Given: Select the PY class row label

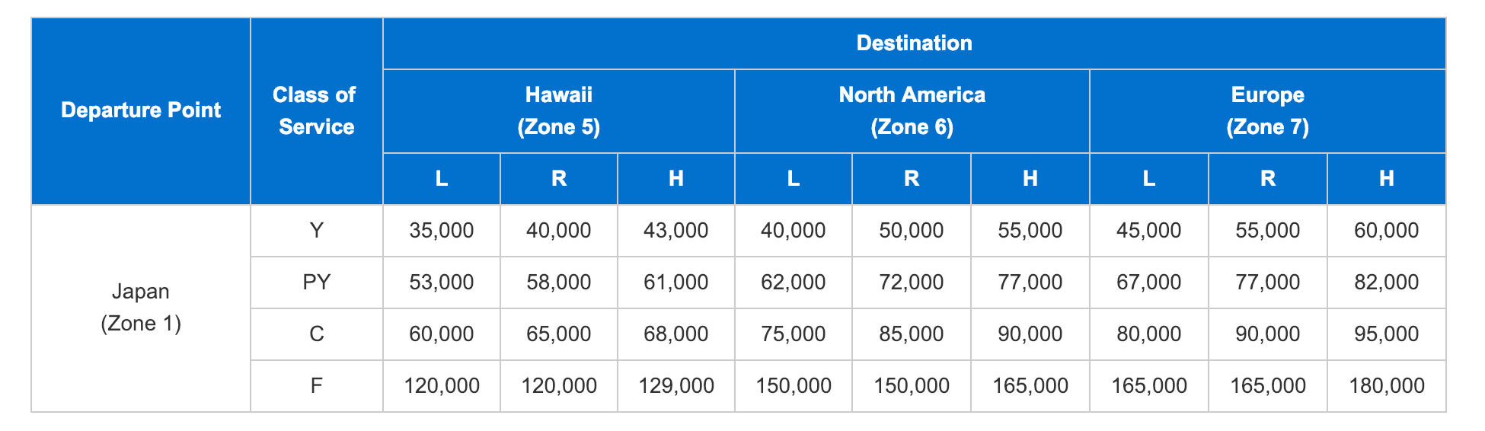Looking at the screenshot, I should coord(316,283).
